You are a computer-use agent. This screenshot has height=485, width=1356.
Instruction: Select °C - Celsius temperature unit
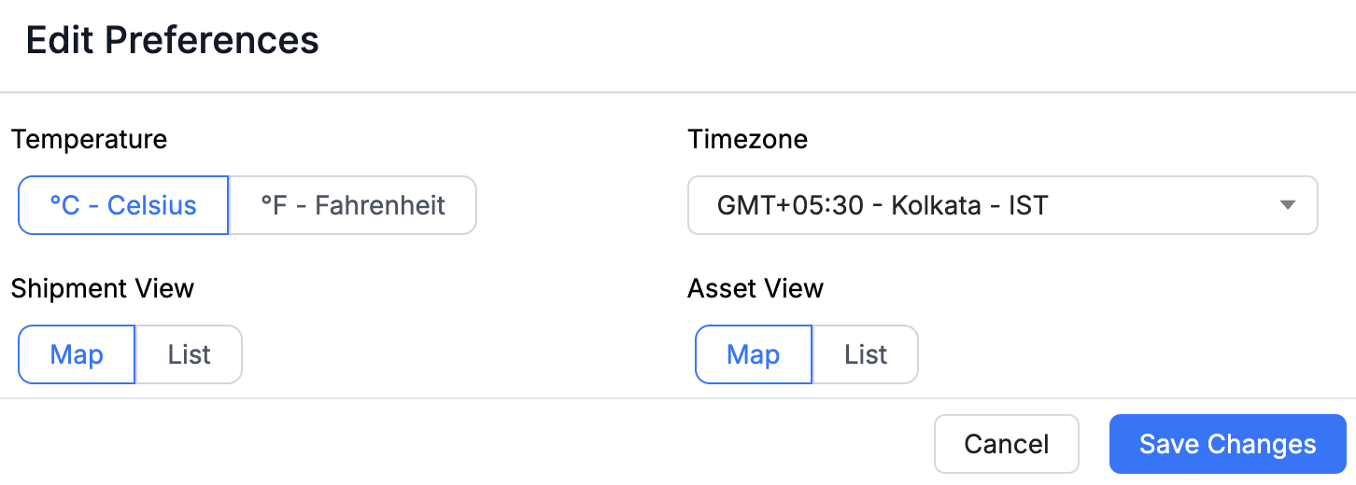click(x=123, y=205)
